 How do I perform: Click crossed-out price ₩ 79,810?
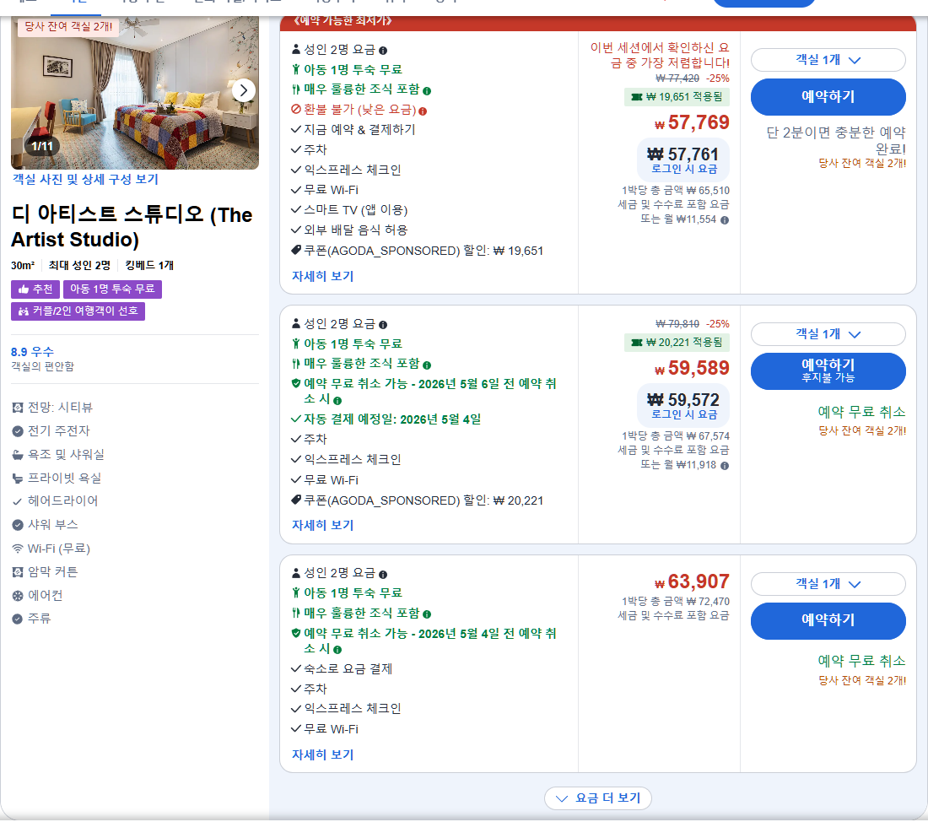point(677,325)
